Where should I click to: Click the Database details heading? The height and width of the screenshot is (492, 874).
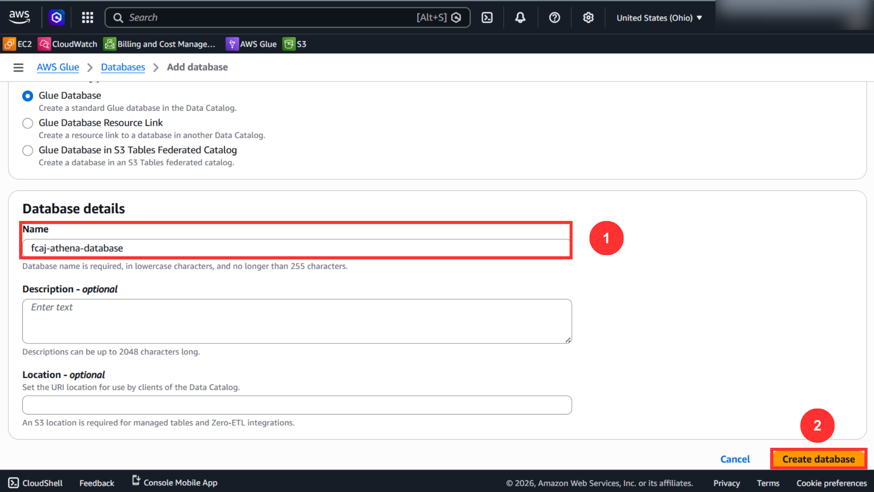(x=74, y=209)
